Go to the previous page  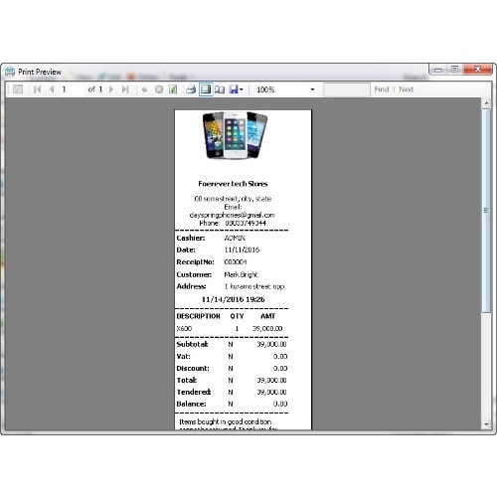click(x=52, y=89)
